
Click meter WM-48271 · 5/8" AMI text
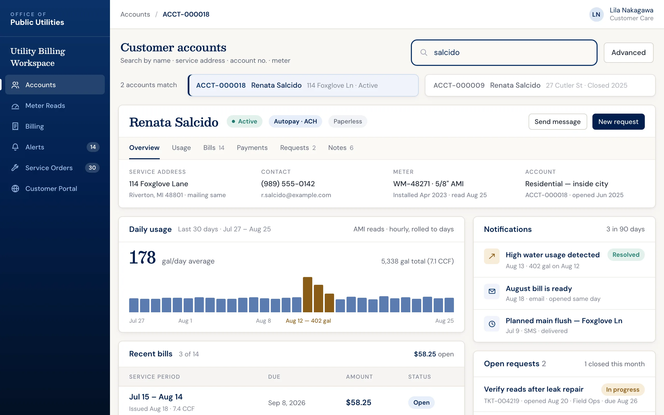(428, 184)
